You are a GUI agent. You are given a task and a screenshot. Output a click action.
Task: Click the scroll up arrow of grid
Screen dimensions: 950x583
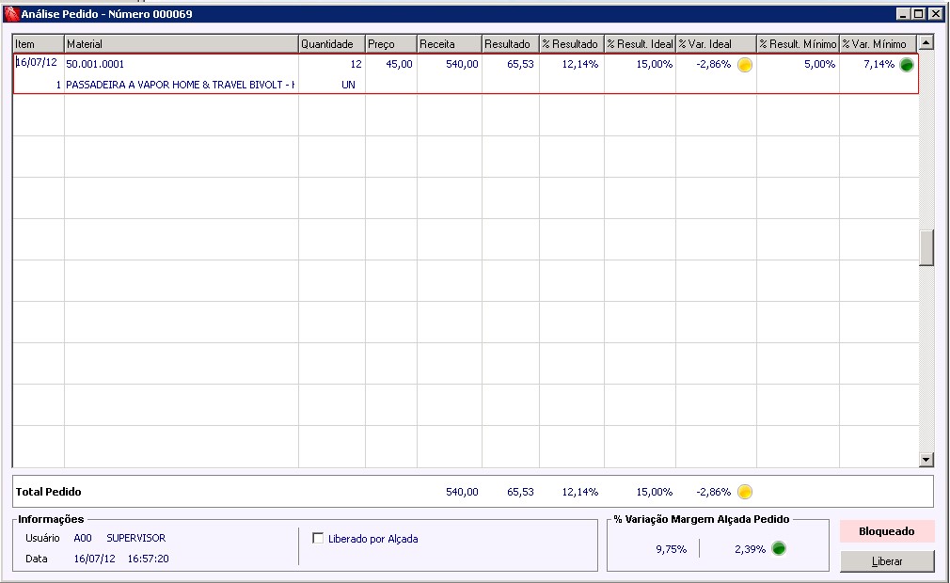(926, 42)
